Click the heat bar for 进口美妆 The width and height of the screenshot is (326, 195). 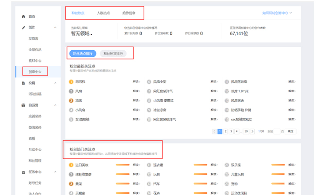[x=123, y=165]
